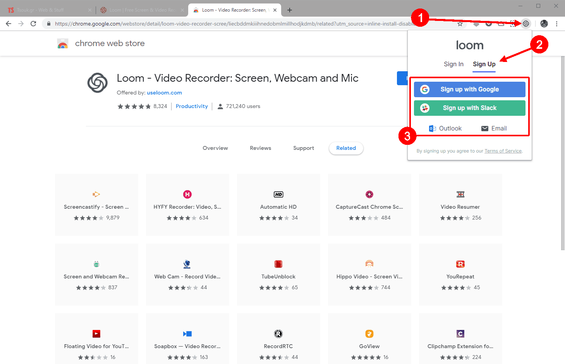Open Clipchamp Extension title
The width and height of the screenshot is (565, 364).
point(460,346)
